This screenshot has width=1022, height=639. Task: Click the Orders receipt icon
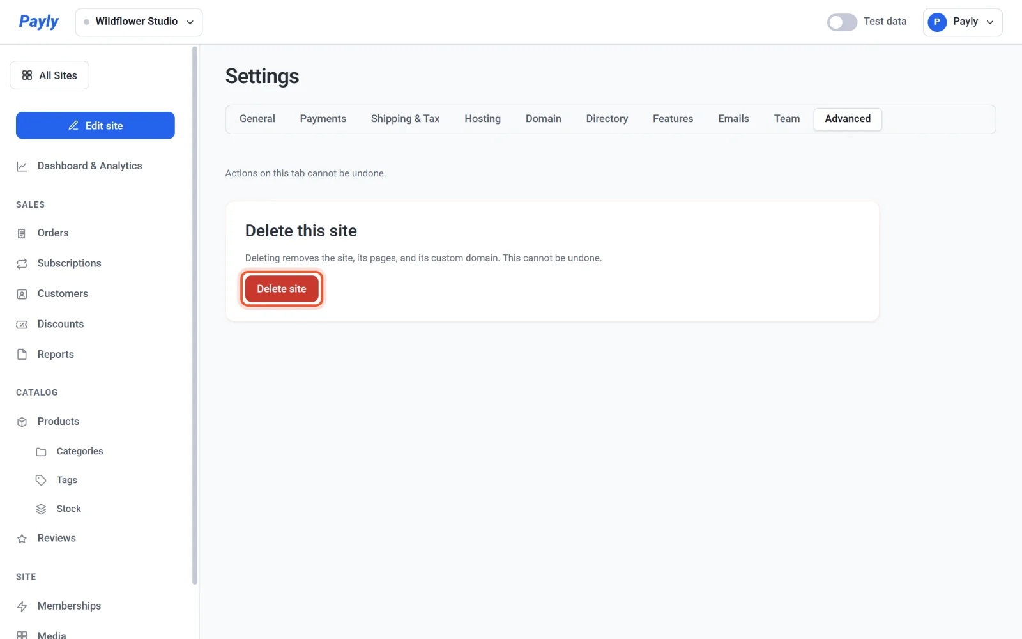(22, 233)
